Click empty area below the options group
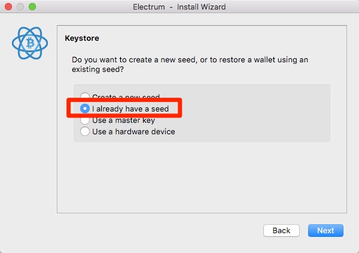359x253 pixels. click(202, 177)
